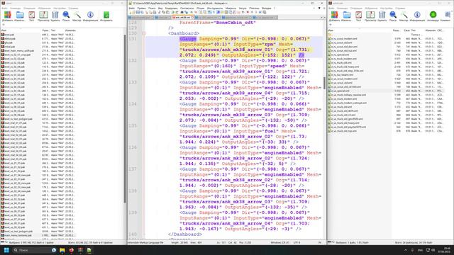Viewport: 454px width, 255px height.
Task: Click left WinRAR vertical scrollbar
Action: click(125, 118)
